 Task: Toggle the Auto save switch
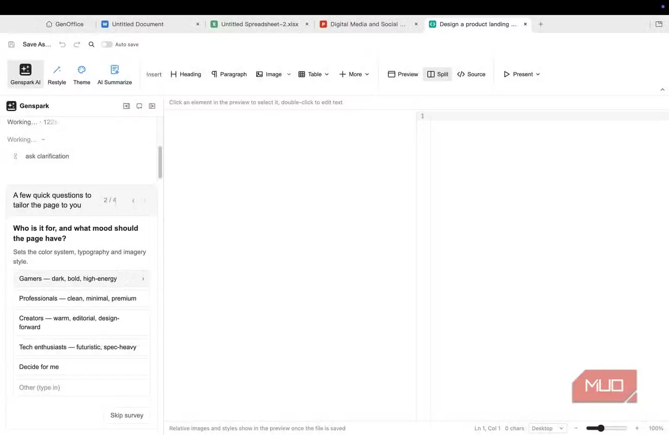point(107,44)
